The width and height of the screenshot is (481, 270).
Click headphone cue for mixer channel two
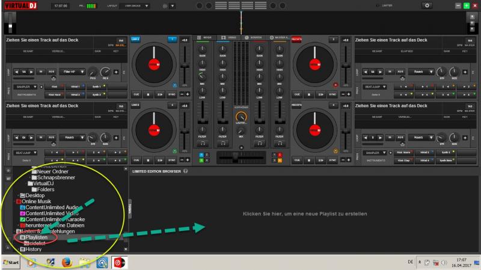click(223, 143)
